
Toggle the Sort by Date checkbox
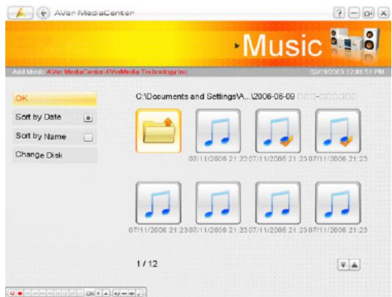click(x=88, y=117)
